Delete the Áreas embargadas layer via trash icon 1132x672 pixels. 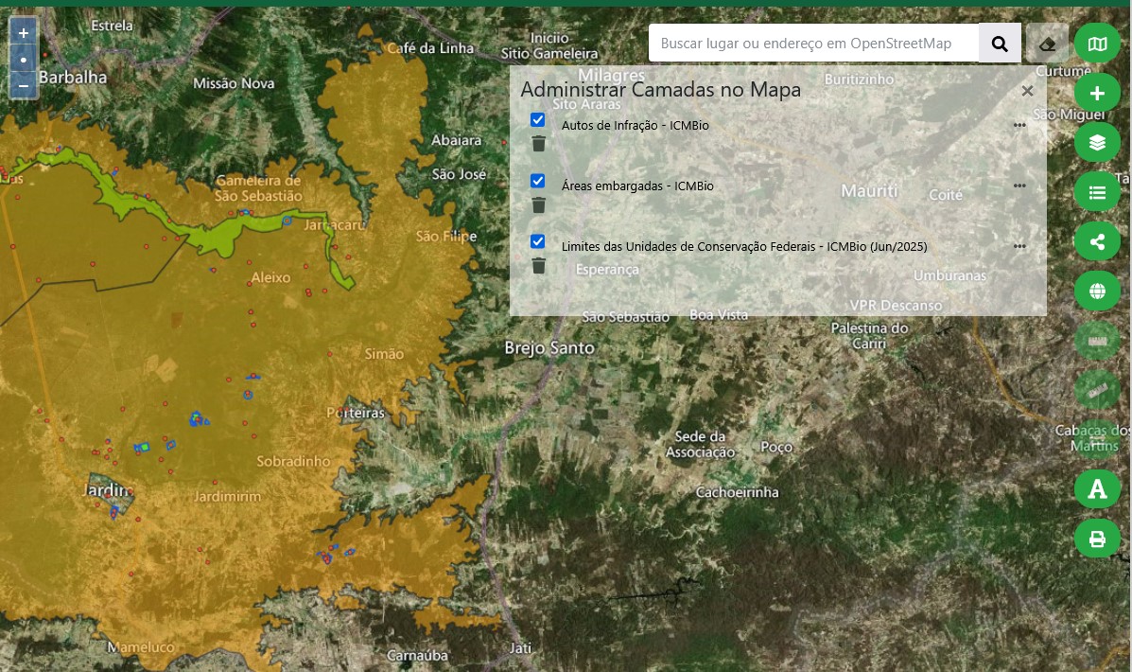[539, 204]
